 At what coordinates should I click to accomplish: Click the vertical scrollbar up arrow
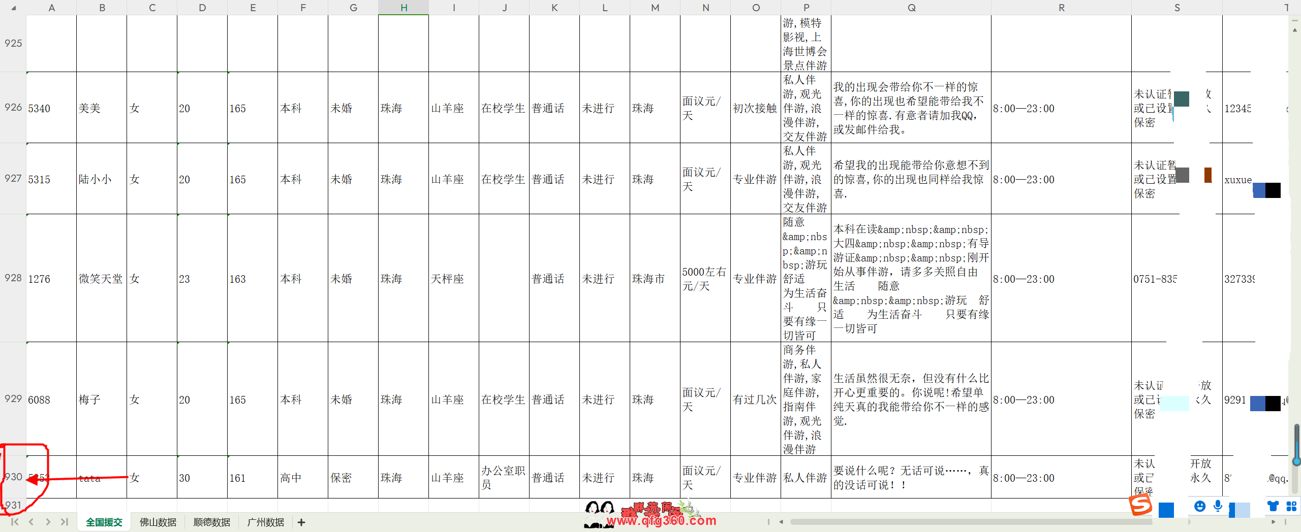click(x=1295, y=30)
